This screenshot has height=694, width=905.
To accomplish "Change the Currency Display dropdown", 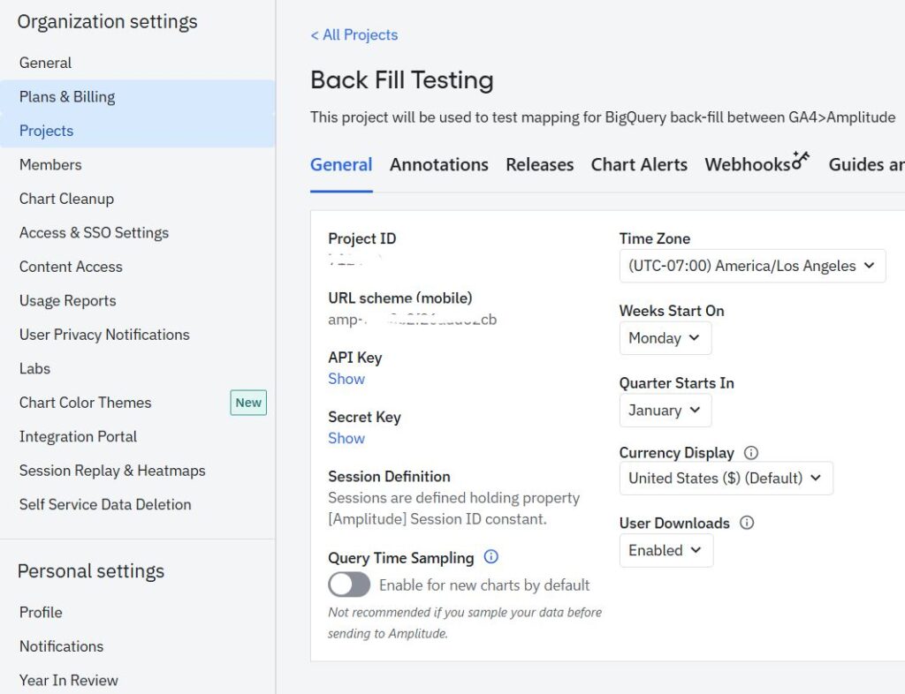I will pos(725,479).
